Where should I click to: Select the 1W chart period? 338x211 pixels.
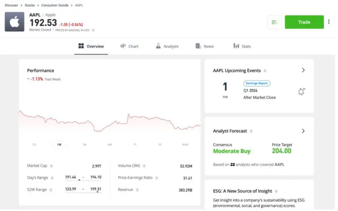pyautogui.click(x=59, y=145)
